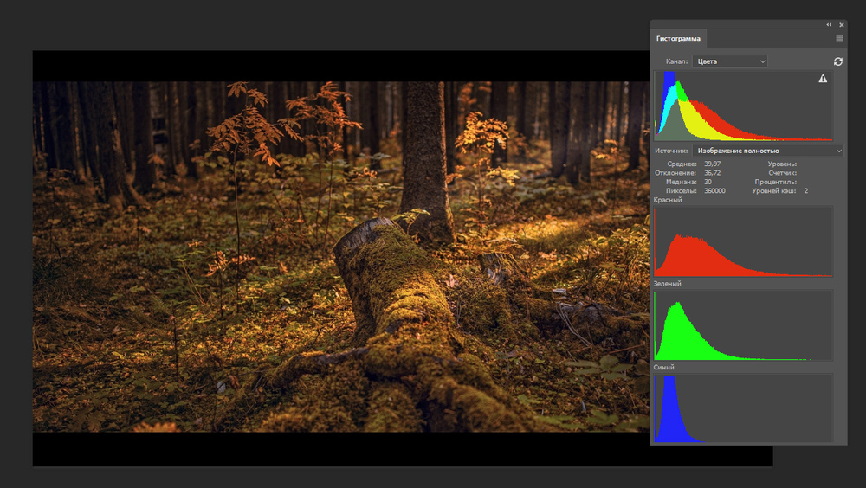Click the Пикселы value 360000

[x=714, y=190]
